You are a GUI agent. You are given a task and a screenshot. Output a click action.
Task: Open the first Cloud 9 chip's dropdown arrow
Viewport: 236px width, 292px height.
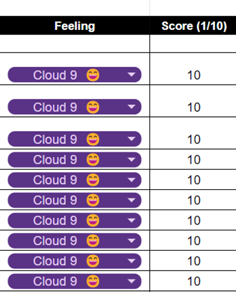132,75
